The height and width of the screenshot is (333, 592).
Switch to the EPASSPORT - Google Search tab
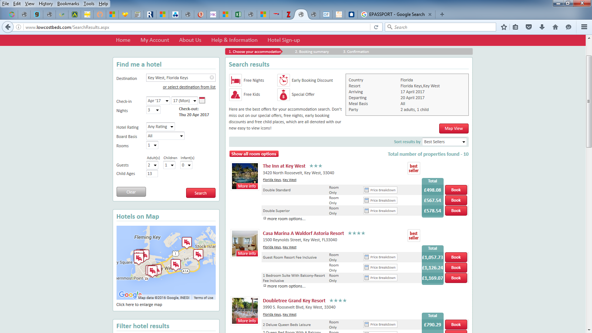396,14
